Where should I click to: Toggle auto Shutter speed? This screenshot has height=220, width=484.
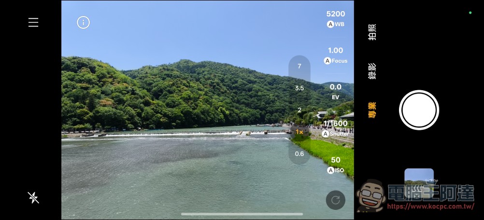pyautogui.click(x=336, y=134)
